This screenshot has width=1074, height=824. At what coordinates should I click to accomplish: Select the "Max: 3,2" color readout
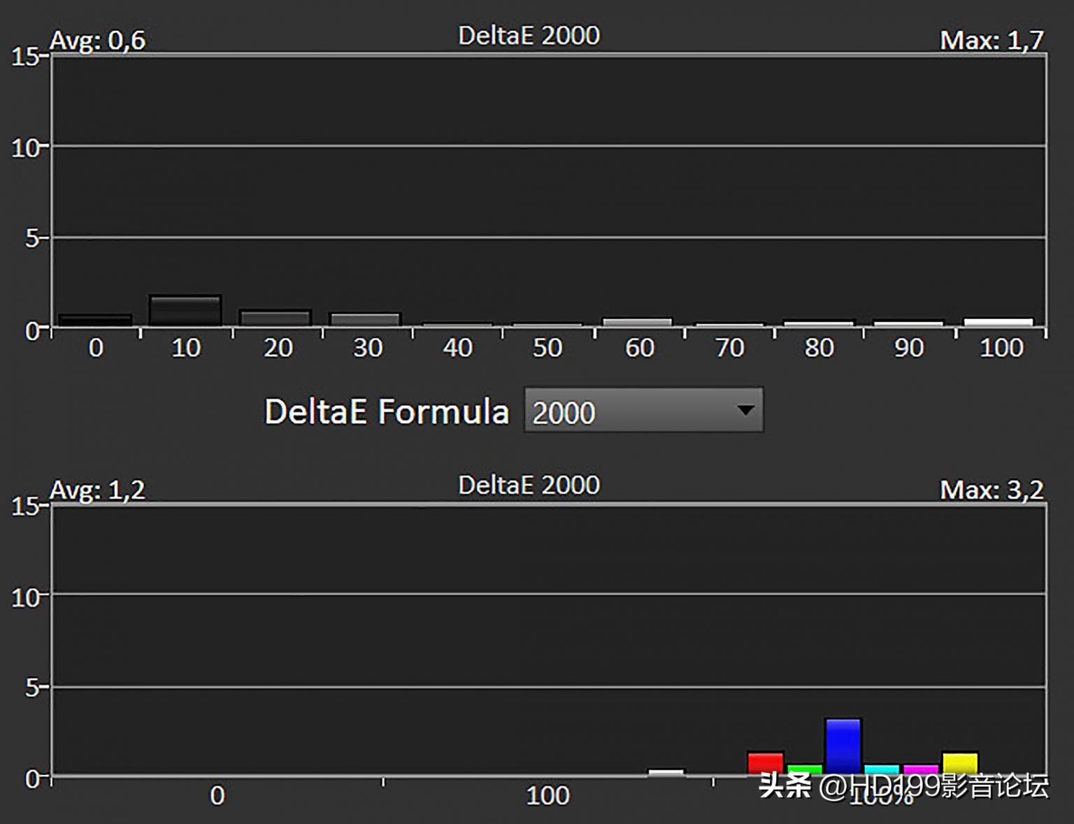pyautogui.click(x=991, y=490)
